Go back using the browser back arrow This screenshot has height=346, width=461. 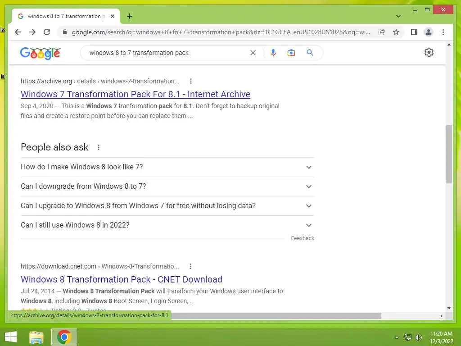click(x=18, y=32)
